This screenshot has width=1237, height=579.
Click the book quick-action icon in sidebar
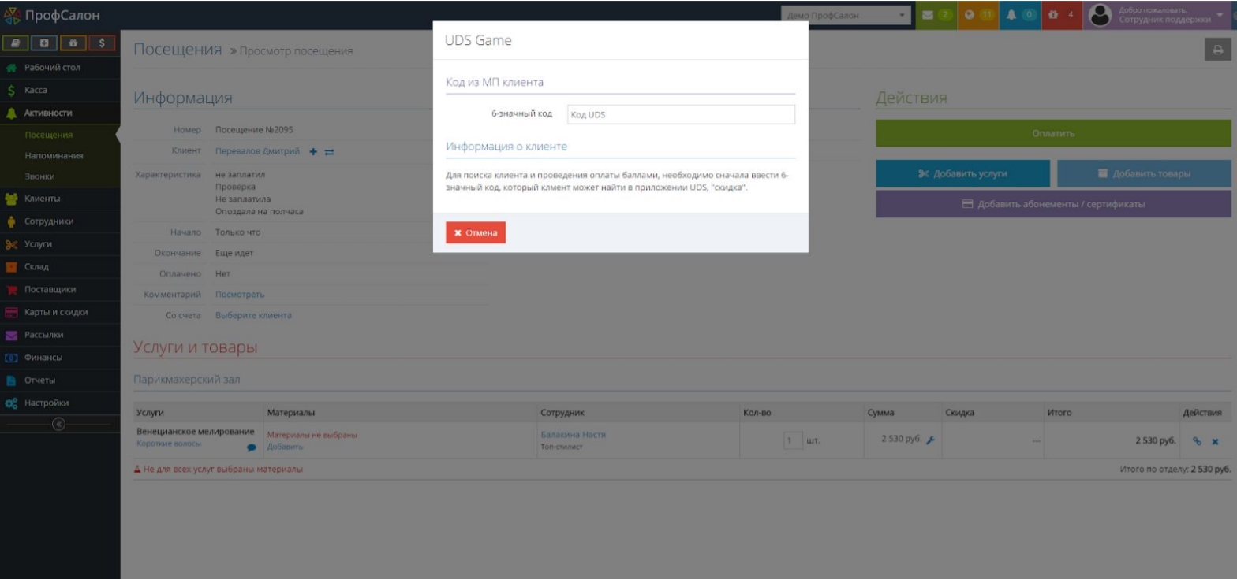click(x=17, y=42)
